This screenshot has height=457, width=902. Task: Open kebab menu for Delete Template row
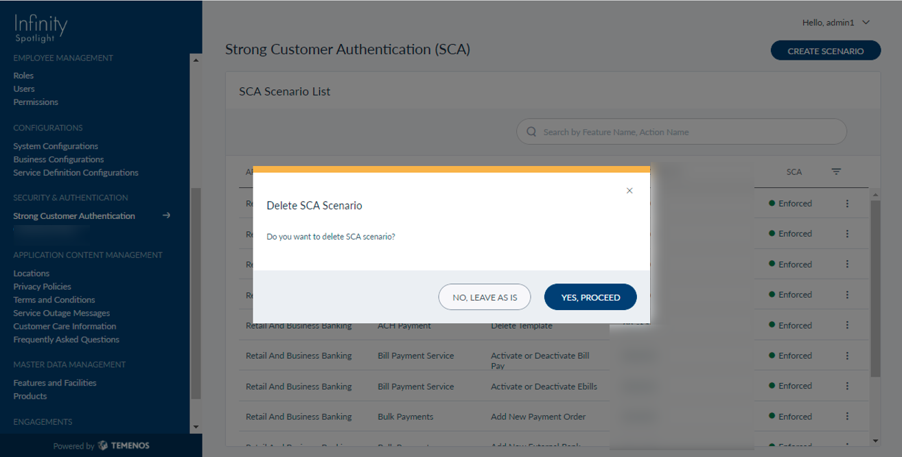coord(847,325)
